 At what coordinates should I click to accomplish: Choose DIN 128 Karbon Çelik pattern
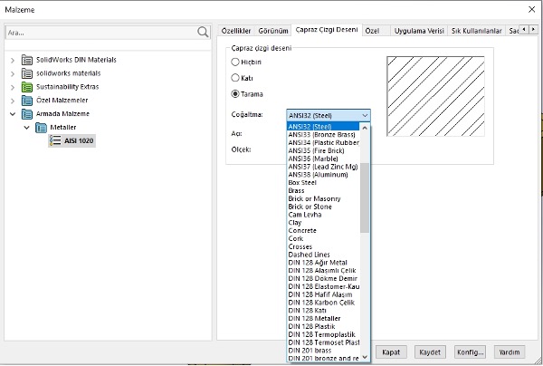(x=323, y=303)
